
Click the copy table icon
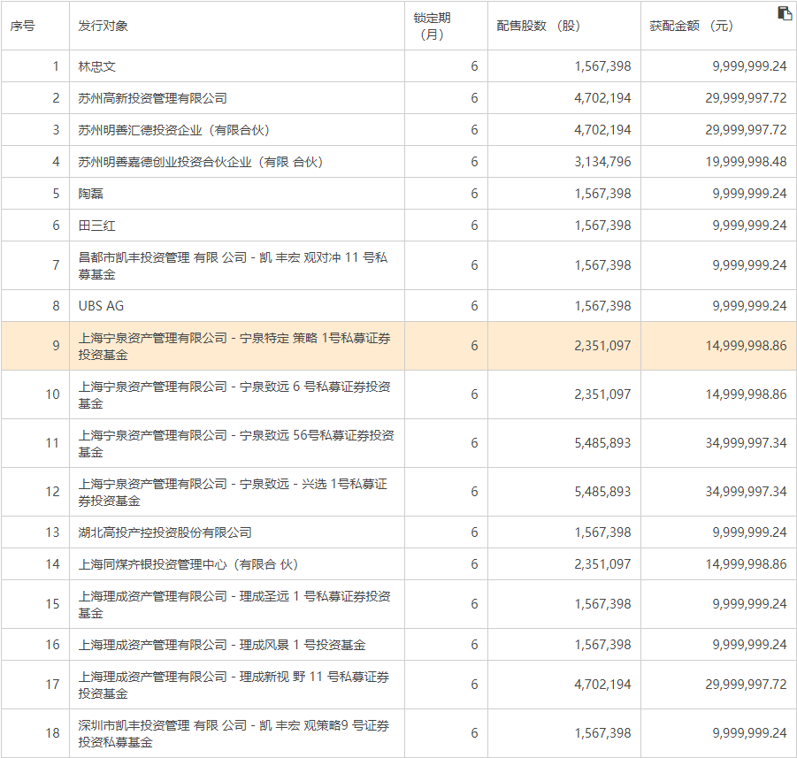click(785, 13)
